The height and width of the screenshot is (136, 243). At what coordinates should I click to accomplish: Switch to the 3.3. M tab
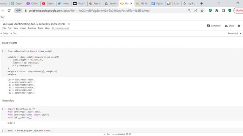(174, 3)
